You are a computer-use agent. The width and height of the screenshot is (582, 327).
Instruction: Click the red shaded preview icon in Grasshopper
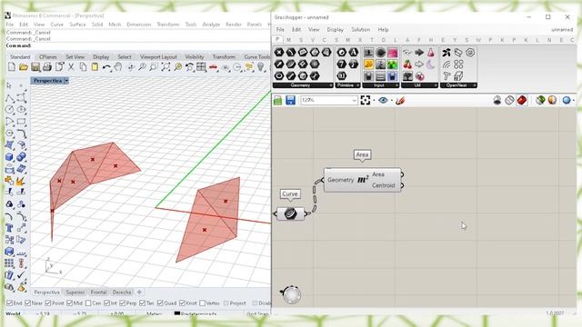[522, 100]
